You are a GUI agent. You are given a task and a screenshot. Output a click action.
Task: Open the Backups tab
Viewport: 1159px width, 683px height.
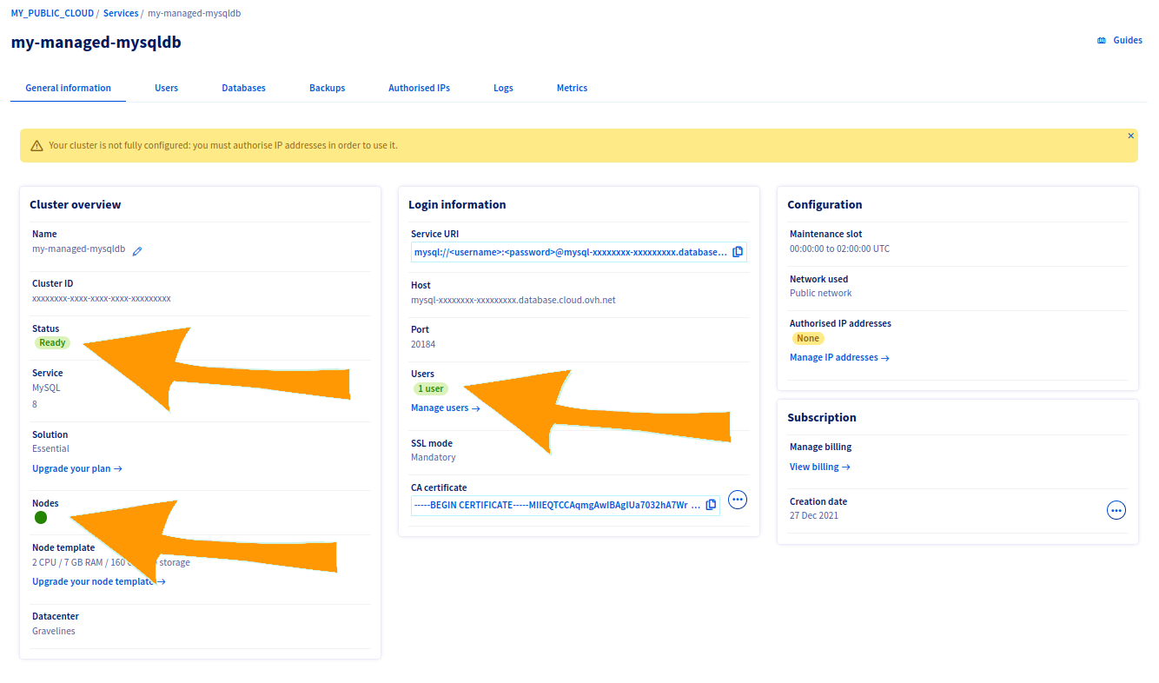click(x=327, y=88)
